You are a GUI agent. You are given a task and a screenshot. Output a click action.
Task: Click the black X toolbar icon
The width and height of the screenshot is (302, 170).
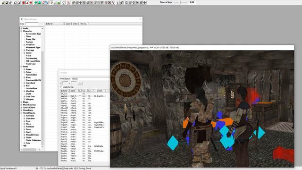pyautogui.click(x=109, y=2)
